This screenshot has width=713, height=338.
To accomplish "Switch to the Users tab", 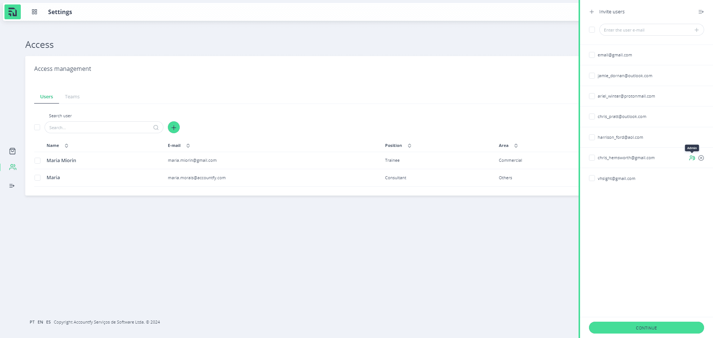I will tap(46, 97).
